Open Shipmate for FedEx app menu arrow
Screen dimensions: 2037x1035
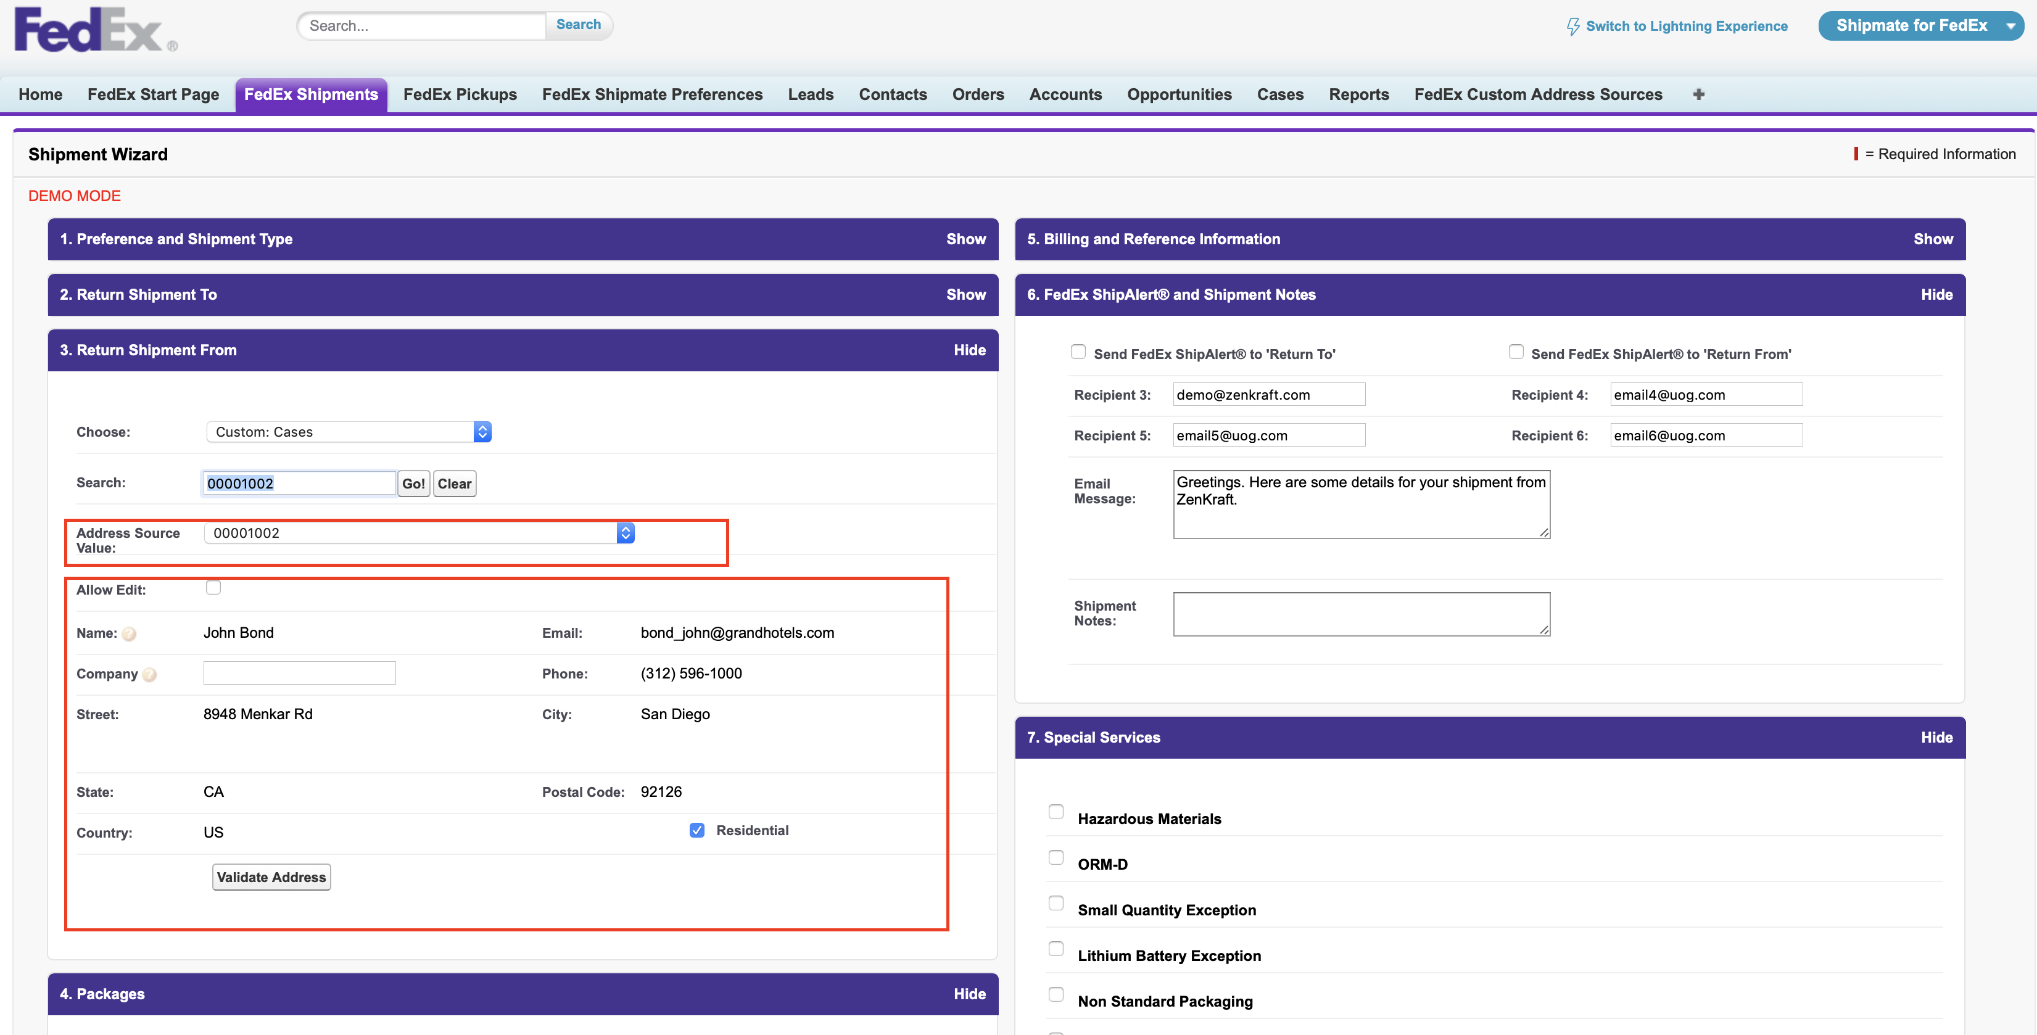(x=2010, y=26)
